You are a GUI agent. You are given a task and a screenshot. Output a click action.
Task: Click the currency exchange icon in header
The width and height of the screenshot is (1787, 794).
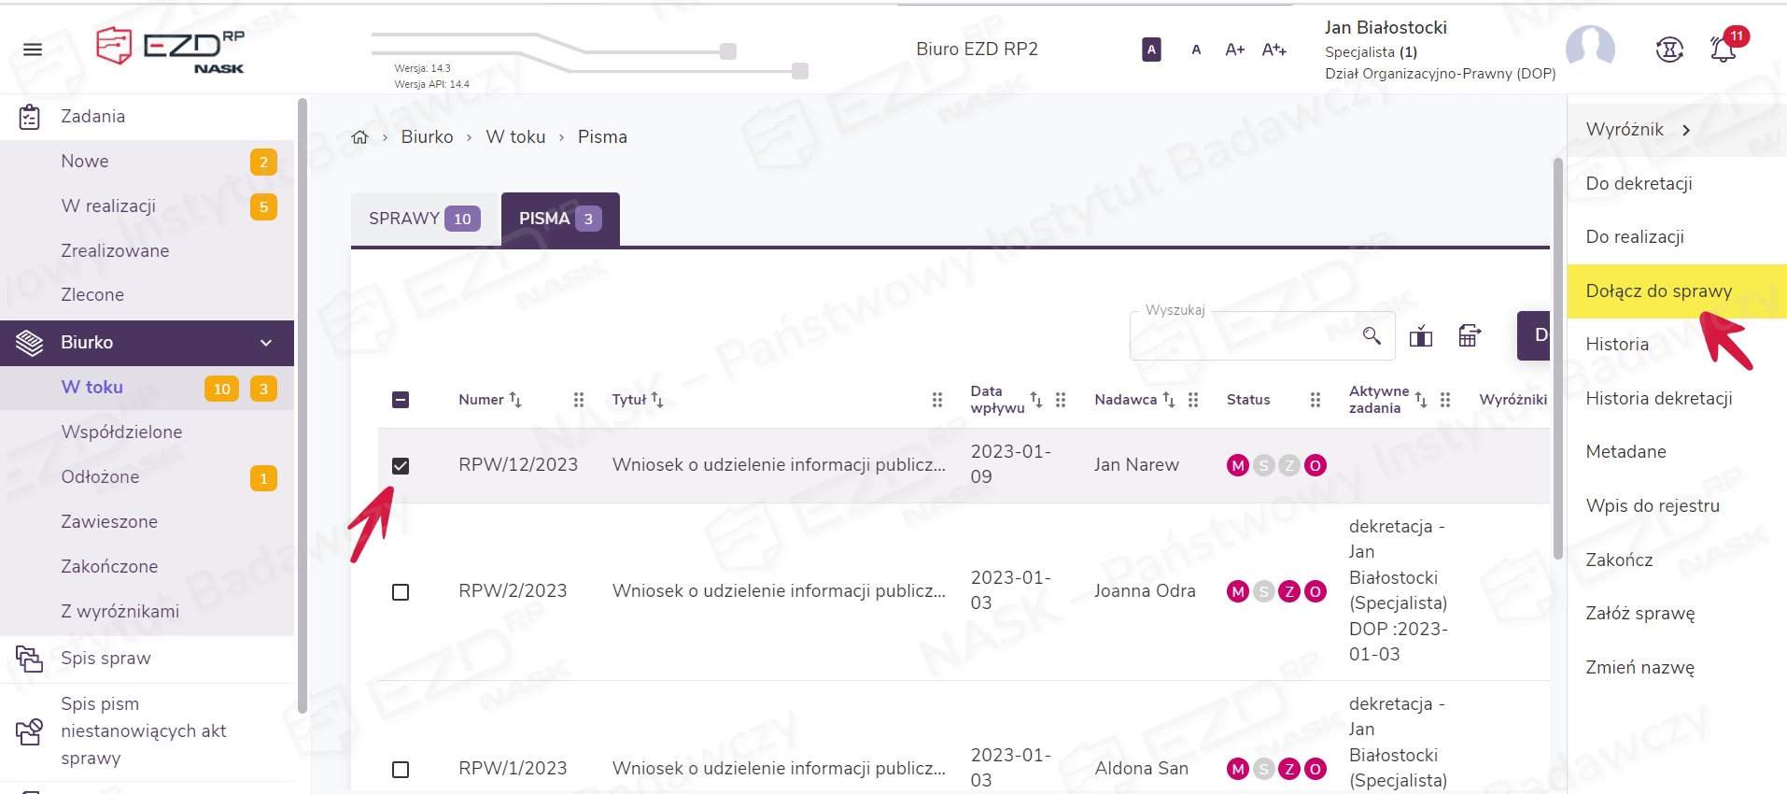1669,50
